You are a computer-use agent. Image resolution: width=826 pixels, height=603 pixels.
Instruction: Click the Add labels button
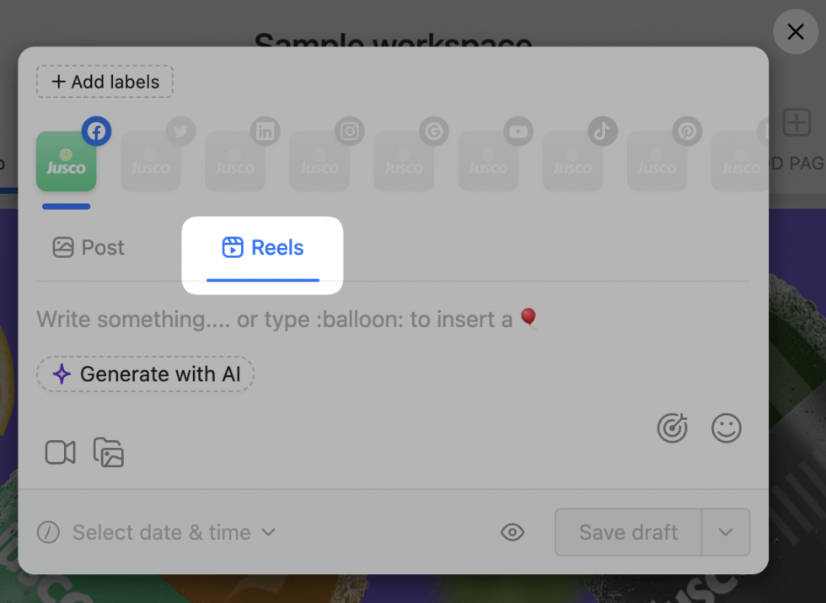click(104, 82)
